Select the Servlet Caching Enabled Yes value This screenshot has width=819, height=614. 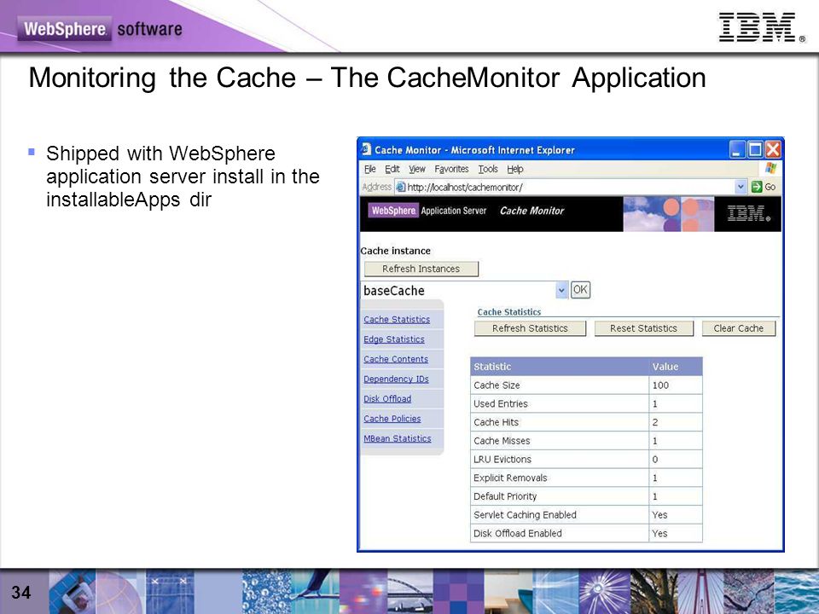click(659, 515)
